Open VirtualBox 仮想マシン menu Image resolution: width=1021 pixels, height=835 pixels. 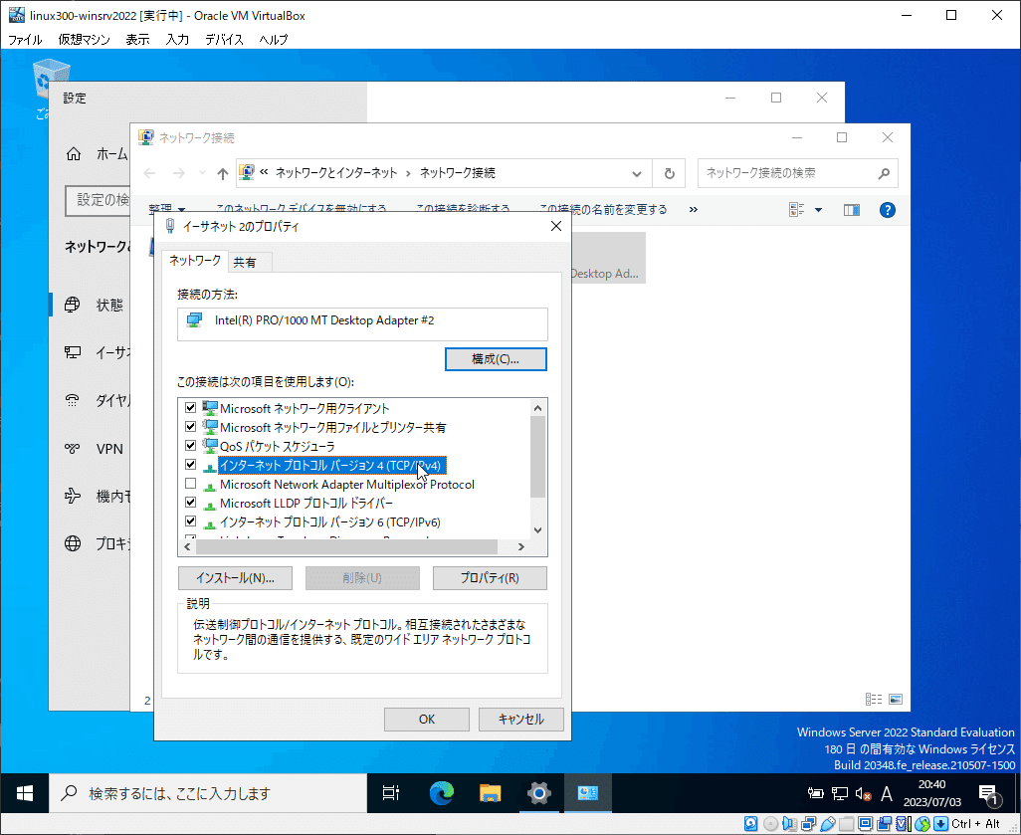[84, 40]
